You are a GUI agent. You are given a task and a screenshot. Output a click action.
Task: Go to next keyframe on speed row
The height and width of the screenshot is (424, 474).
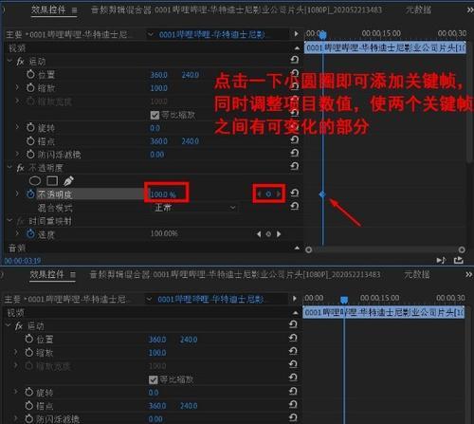[x=279, y=234]
